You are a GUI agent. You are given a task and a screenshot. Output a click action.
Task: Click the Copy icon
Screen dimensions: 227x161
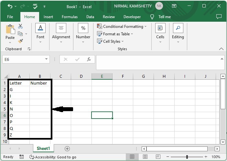(20, 34)
